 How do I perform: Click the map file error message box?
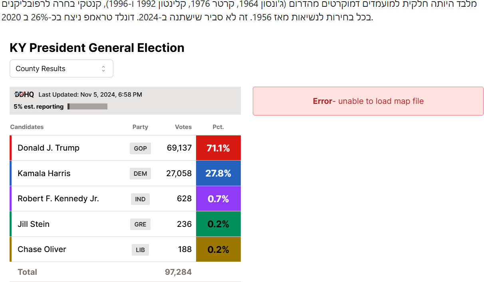point(368,101)
